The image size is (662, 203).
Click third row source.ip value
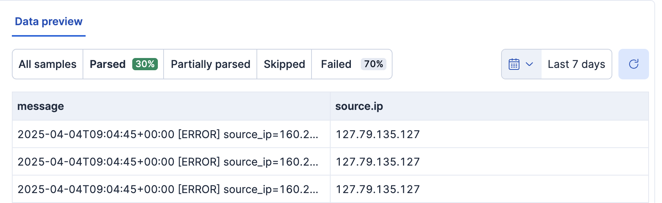pos(378,189)
